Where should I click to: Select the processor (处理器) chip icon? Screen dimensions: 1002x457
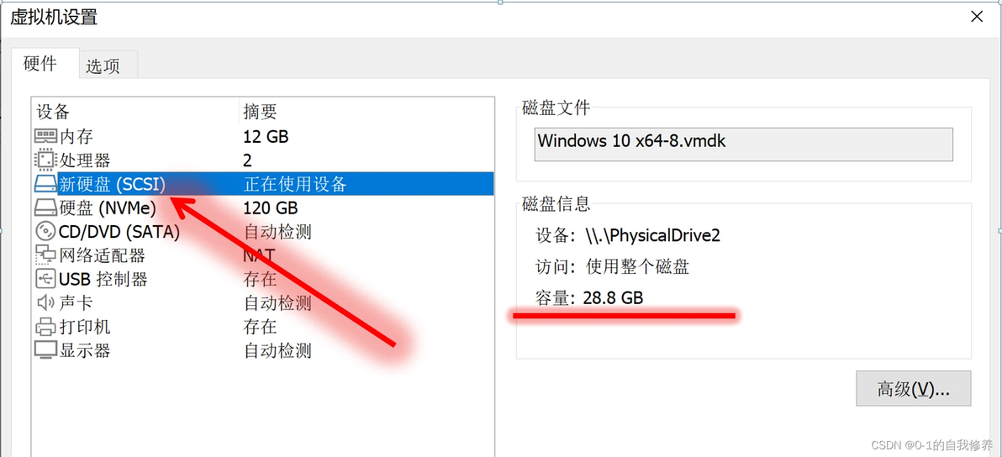pyautogui.click(x=45, y=160)
